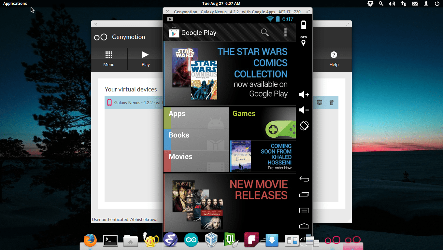Click the first Genymotion icon in dock
The width and height of the screenshot is (443, 250).
tap(332, 241)
